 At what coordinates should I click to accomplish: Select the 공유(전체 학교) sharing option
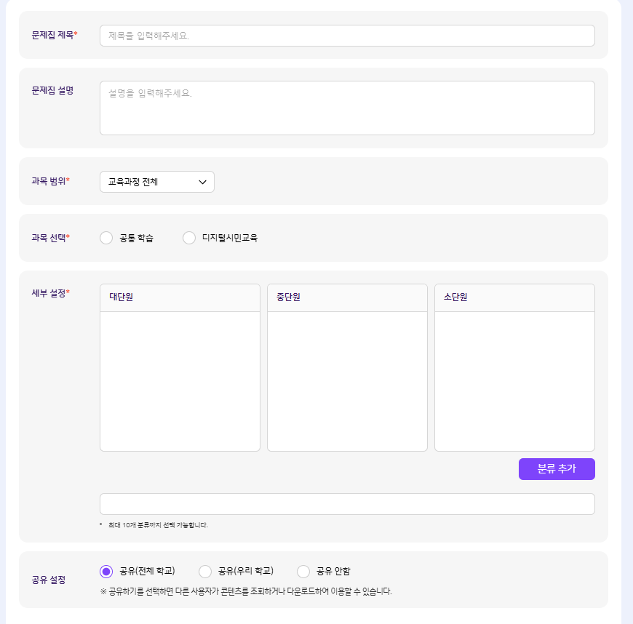[x=107, y=572]
